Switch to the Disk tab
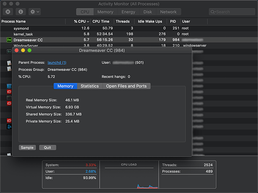258x193 pixels. coord(147,12)
